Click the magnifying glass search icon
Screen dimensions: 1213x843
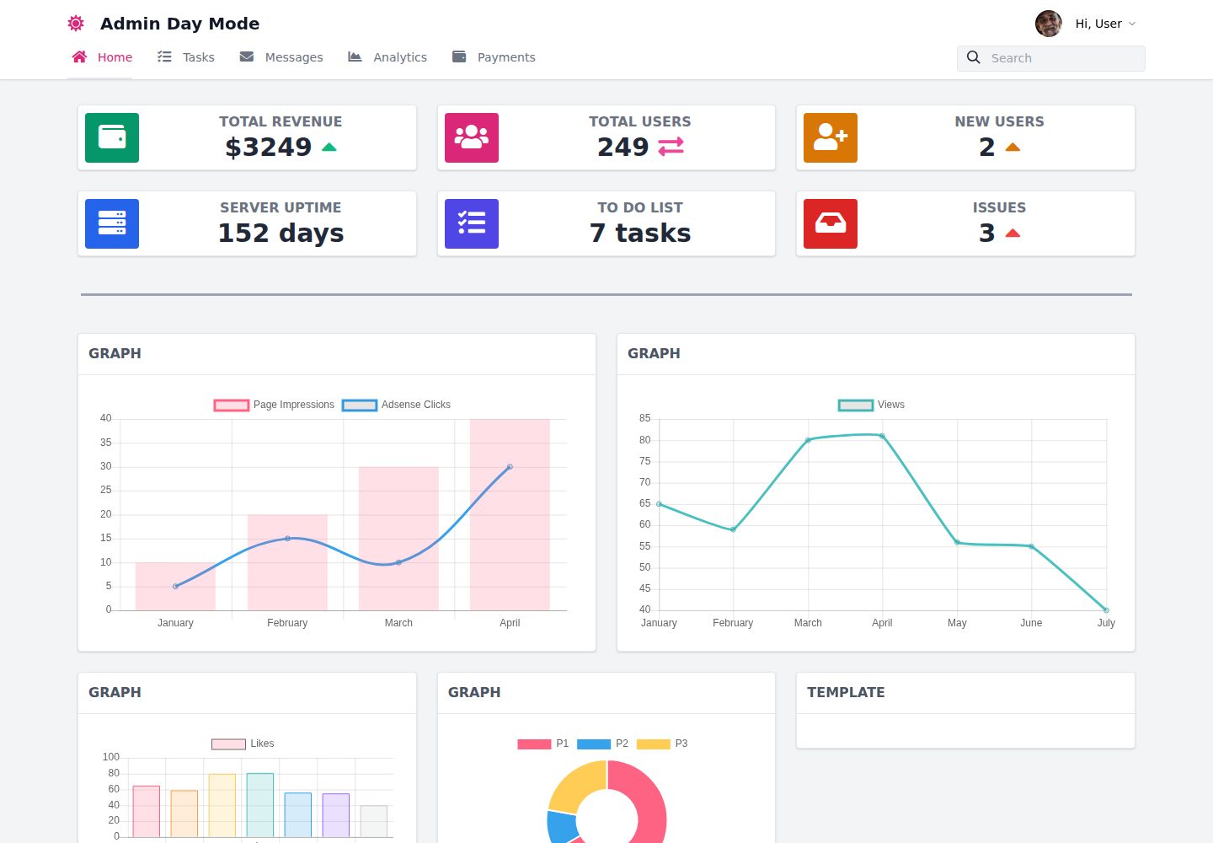[x=974, y=57]
